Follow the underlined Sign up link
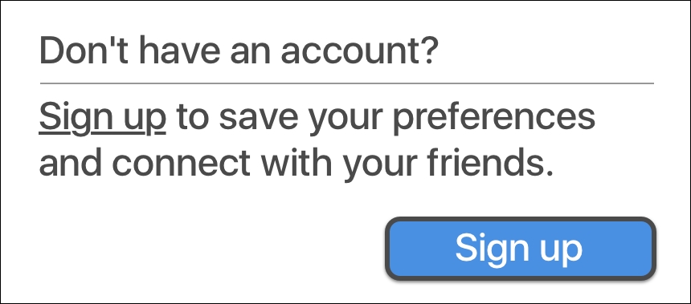Image resolution: width=691 pixels, height=304 pixels. 103,118
